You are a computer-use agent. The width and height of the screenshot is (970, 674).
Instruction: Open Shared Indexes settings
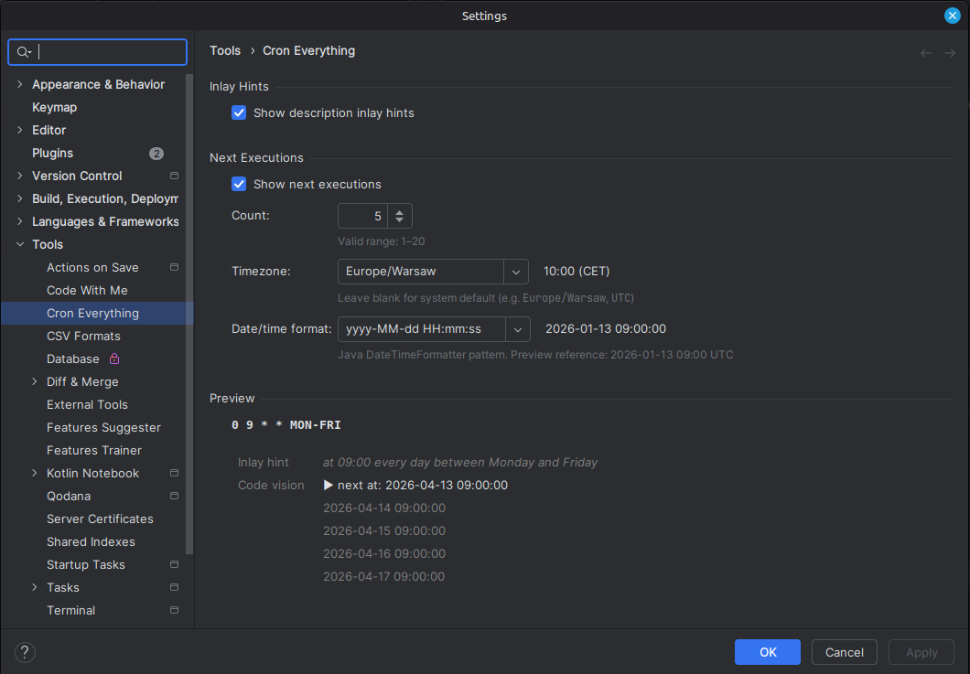point(91,541)
